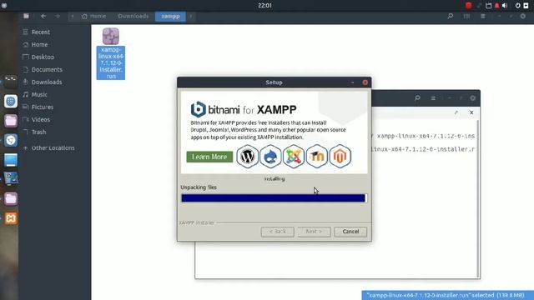Minimize the Setup dialog

click(352, 82)
